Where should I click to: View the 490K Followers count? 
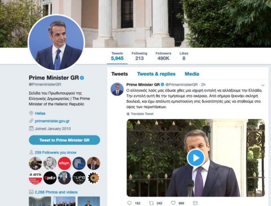click(163, 56)
